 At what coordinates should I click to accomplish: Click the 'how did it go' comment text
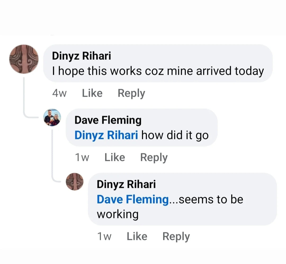[175, 135]
